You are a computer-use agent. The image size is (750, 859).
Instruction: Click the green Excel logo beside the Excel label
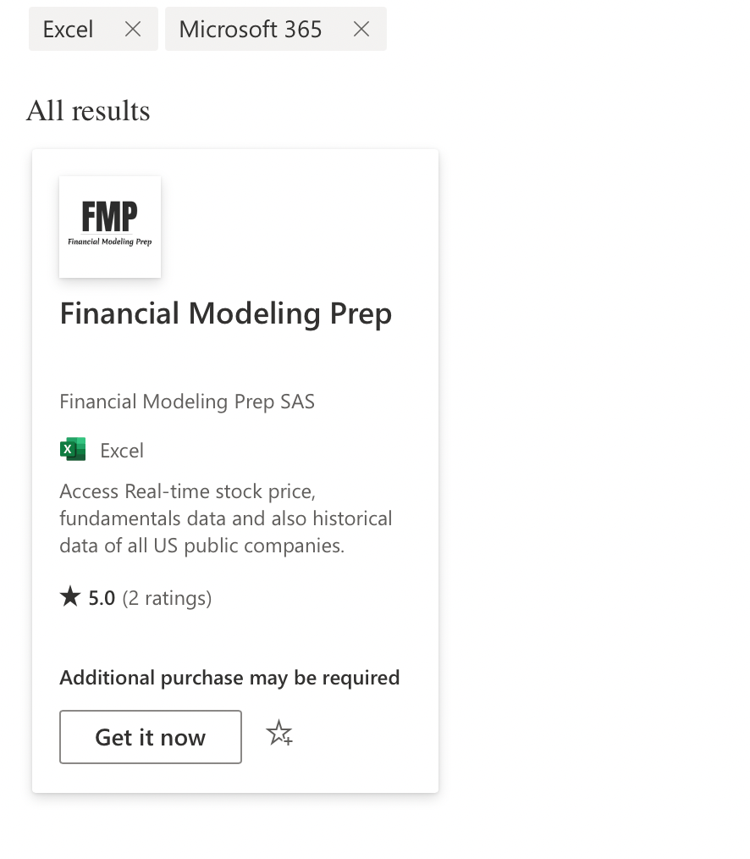(x=73, y=449)
